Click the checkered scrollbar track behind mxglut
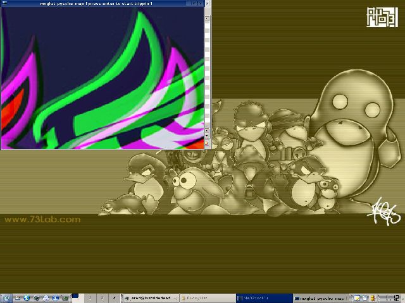Image resolution: width=405 pixels, height=303 pixels. pos(207,73)
